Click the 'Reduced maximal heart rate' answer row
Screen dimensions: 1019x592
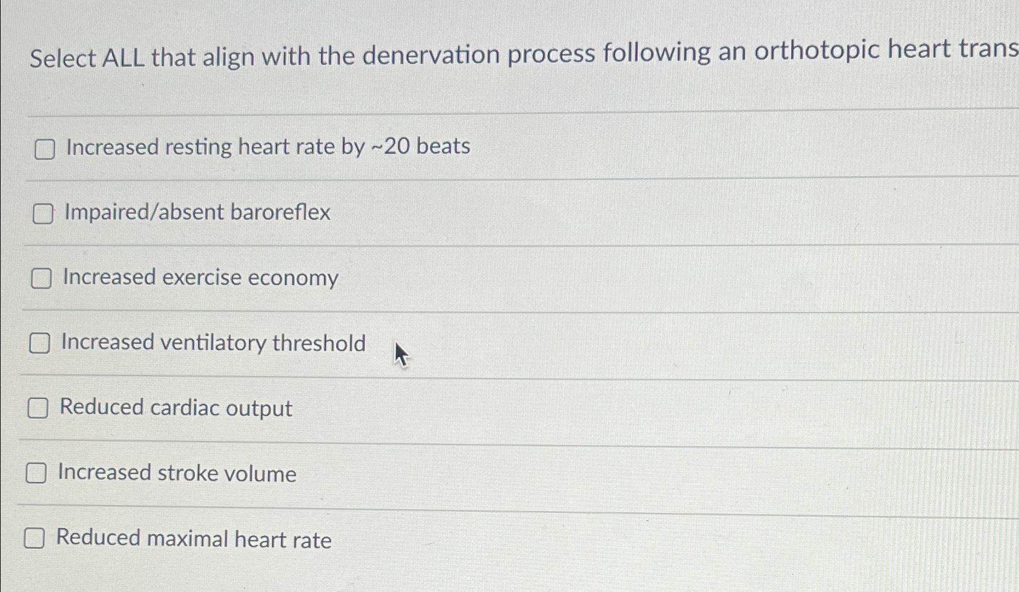click(194, 539)
